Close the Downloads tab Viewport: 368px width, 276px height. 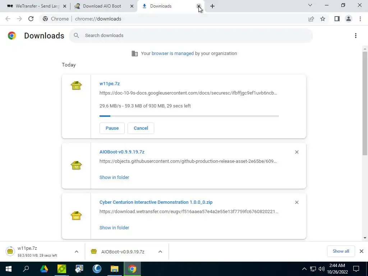pos(198,6)
